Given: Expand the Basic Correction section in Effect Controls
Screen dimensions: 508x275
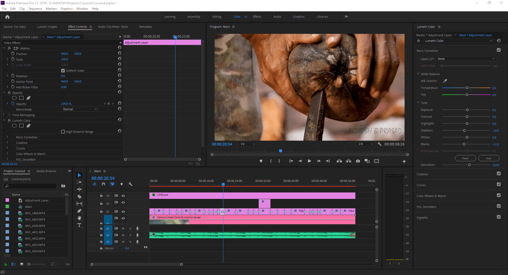Looking at the screenshot, I should 7,137.
